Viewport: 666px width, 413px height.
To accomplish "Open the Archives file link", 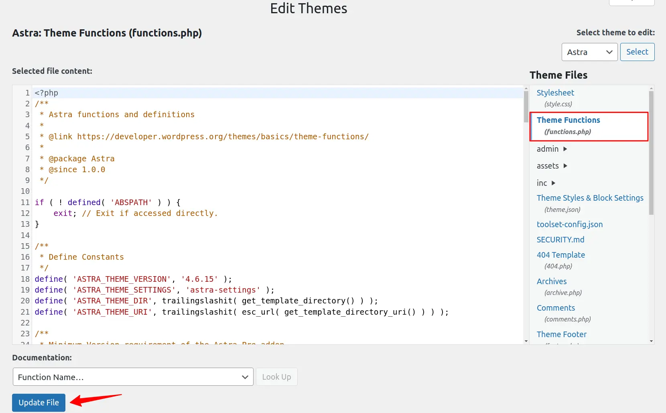I will click(x=552, y=281).
